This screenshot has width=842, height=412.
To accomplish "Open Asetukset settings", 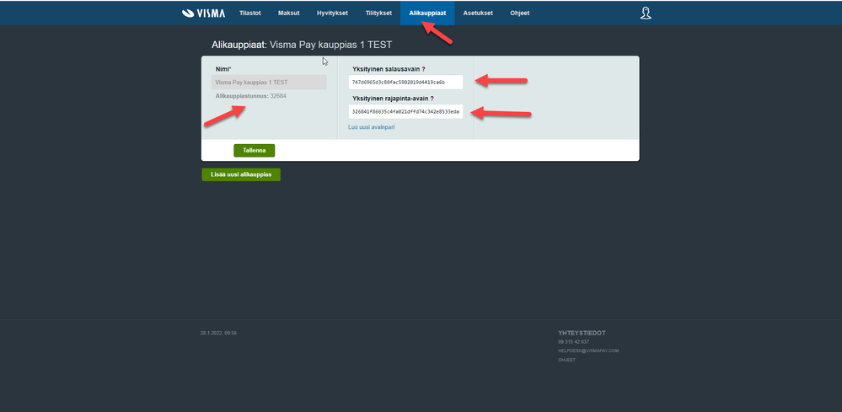I will point(478,13).
